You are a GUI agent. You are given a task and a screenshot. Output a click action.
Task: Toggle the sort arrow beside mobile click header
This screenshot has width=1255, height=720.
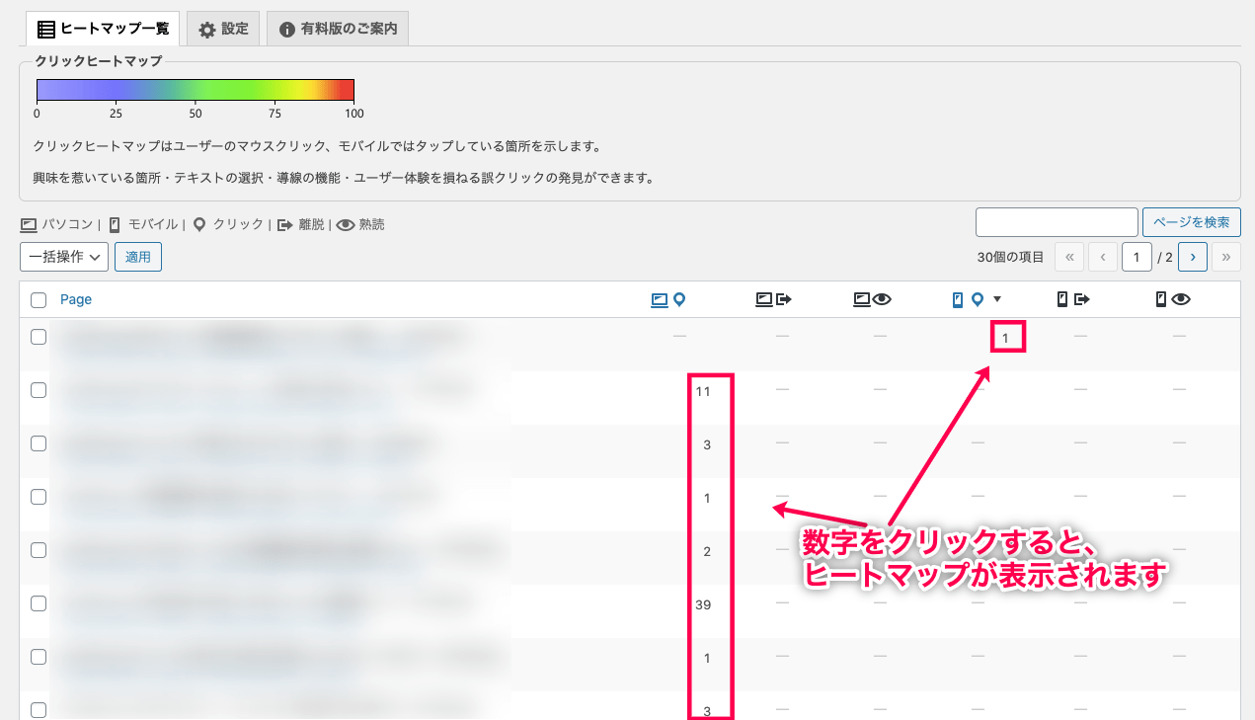click(x=997, y=299)
